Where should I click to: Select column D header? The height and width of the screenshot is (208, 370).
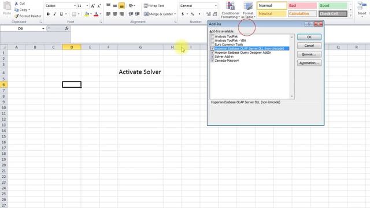coord(72,47)
